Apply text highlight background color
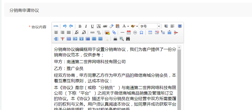 [x=133, y=26]
